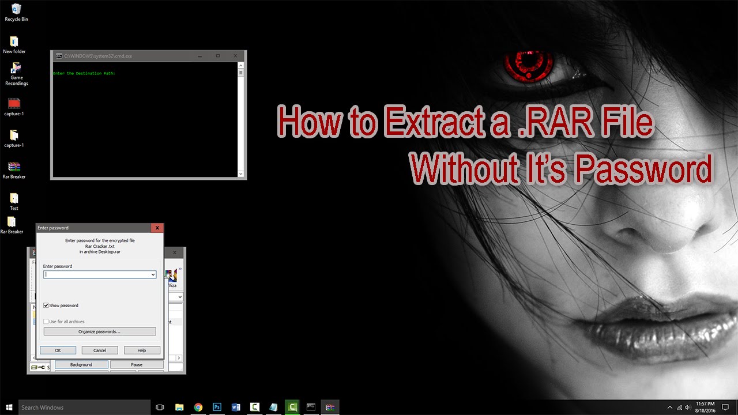Switch to the WinRAR taskbar icon
The height and width of the screenshot is (415, 738).
pos(330,407)
